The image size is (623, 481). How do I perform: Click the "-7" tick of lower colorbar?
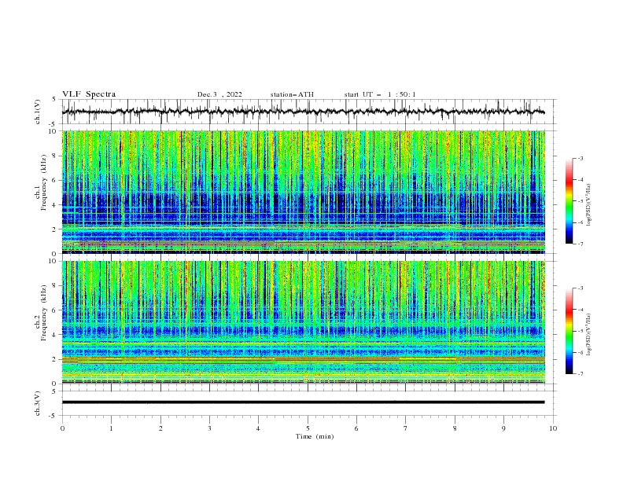point(580,373)
